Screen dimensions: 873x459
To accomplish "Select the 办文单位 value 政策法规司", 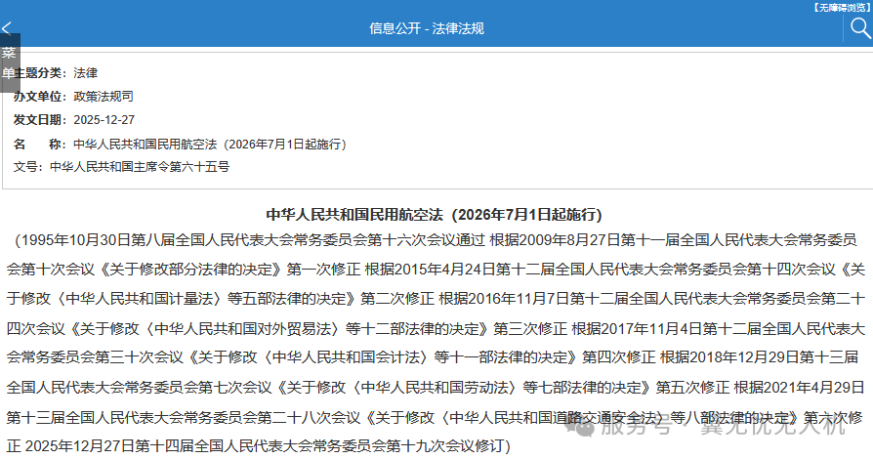I will coord(103,97).
